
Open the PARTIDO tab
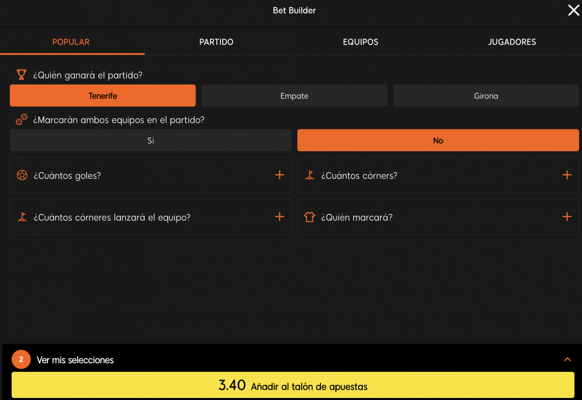click(216, 42)
